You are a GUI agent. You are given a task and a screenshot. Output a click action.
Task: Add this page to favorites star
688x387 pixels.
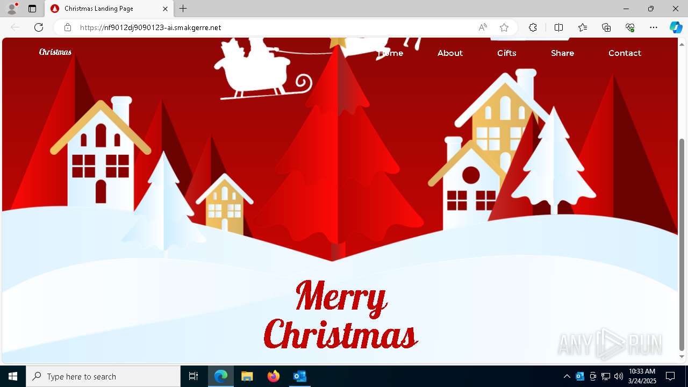coord(504,27)
